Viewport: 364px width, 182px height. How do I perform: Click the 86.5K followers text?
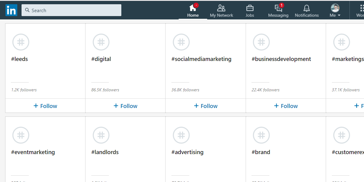point(105,90)
